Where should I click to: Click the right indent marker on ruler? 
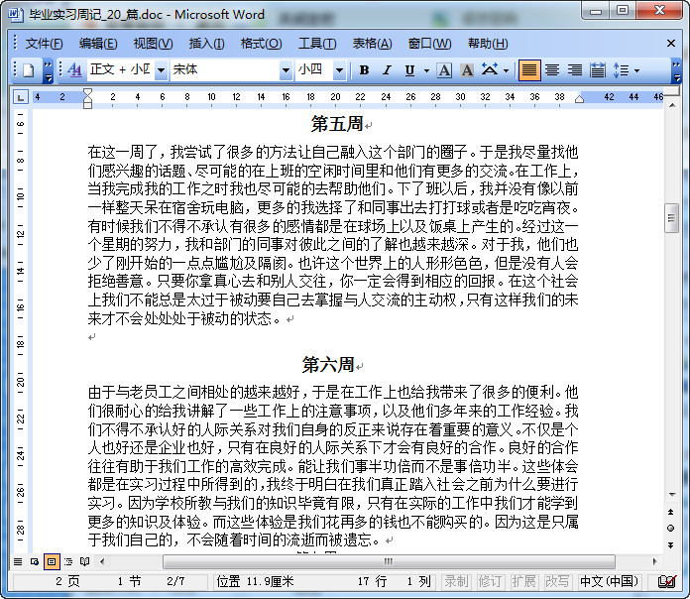[580, 100]
